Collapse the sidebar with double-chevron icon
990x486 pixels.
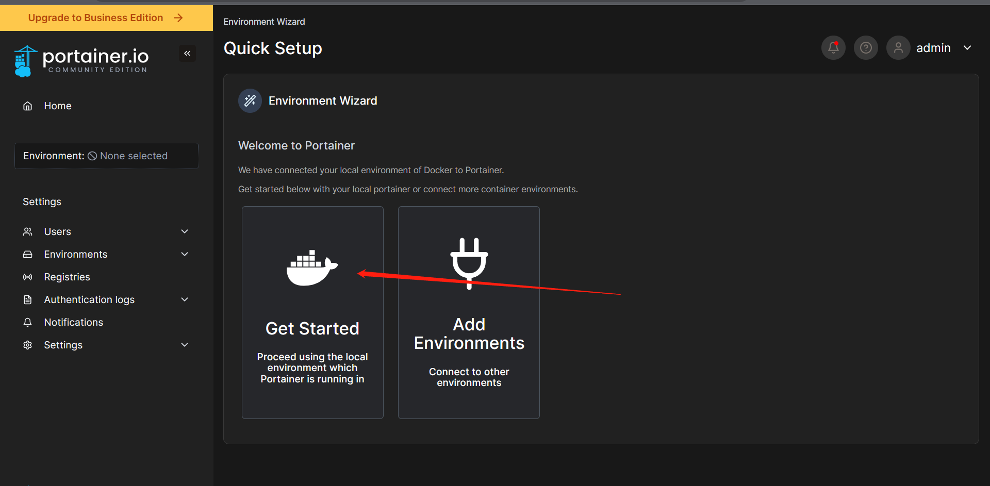187,54
